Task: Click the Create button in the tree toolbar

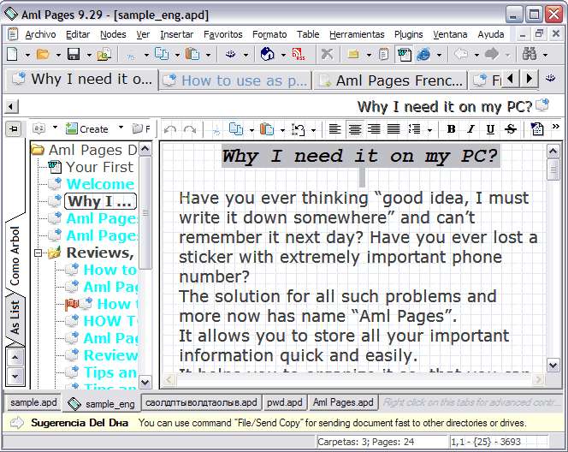Action: [87, 128]
